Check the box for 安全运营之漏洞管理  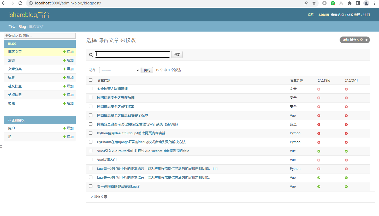tap(91, 89)
